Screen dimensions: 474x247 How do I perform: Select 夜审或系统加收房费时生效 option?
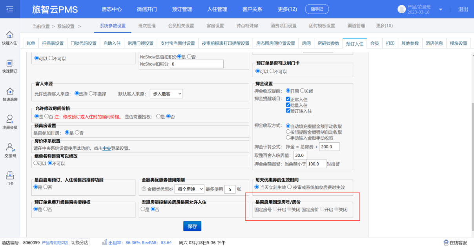290,187
